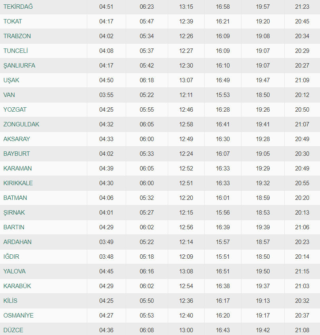Open the TEKİRDAĞ city link
Image resolution: width=320 pixels, height=335 pixels.
click(x=18, y=7)
